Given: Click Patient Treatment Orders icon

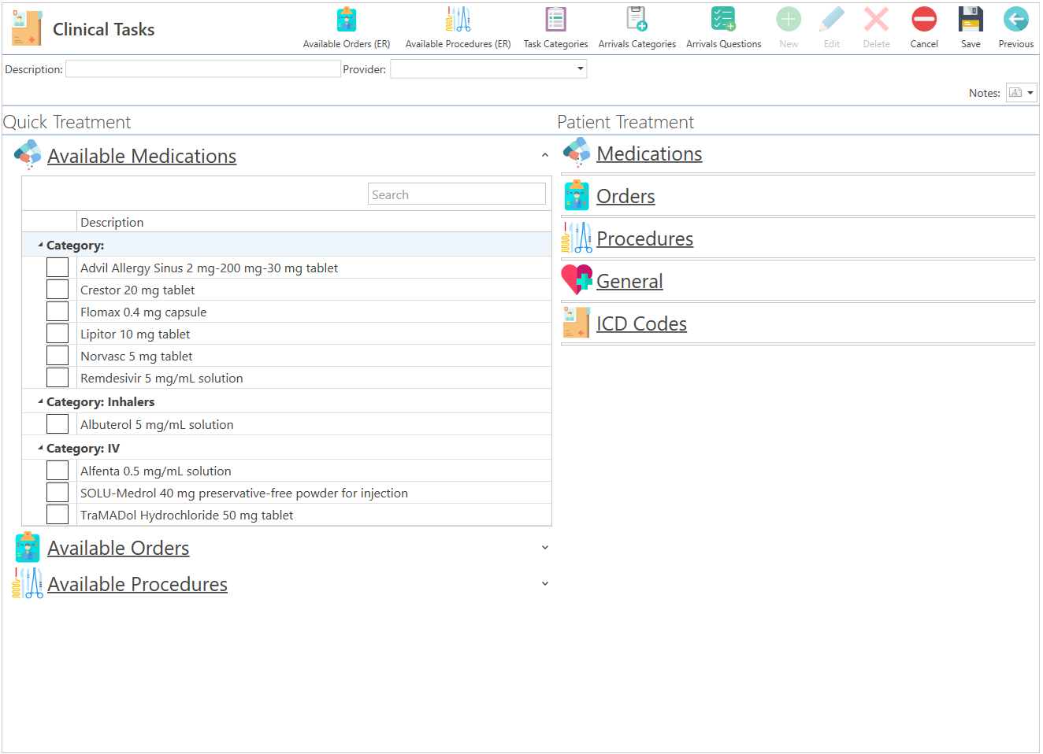Looking at the screenshot, I should [577, 195].
